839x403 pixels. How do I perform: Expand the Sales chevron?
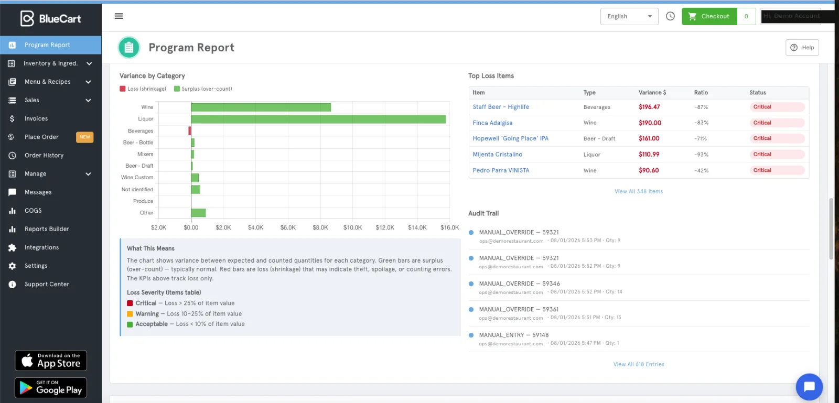tap(89, 100)
